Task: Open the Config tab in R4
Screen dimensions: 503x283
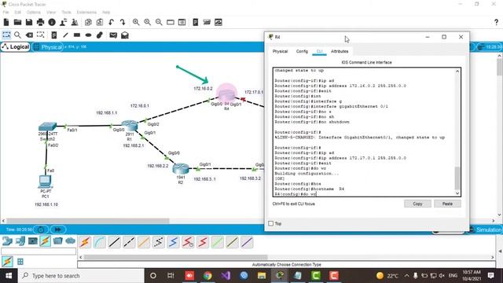Action: (302, 51)
